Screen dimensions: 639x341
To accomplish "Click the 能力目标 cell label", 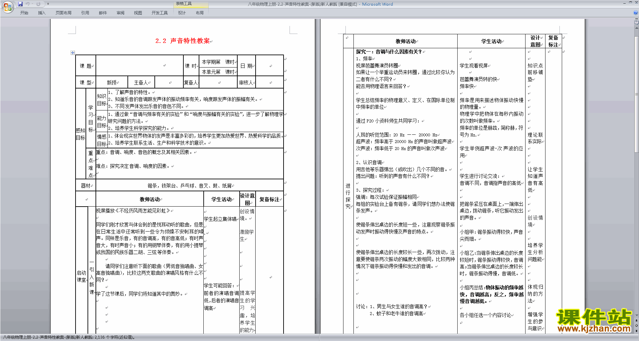I will point(102,122).
